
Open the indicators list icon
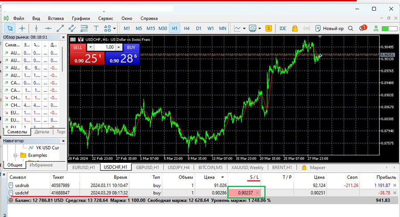click(x=253, y=28)
